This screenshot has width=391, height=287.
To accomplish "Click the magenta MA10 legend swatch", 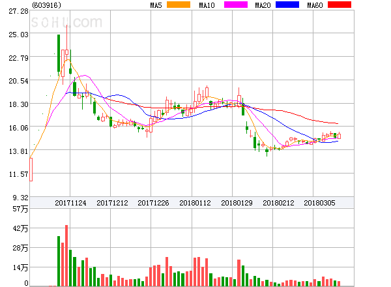I will coord(236,5).
